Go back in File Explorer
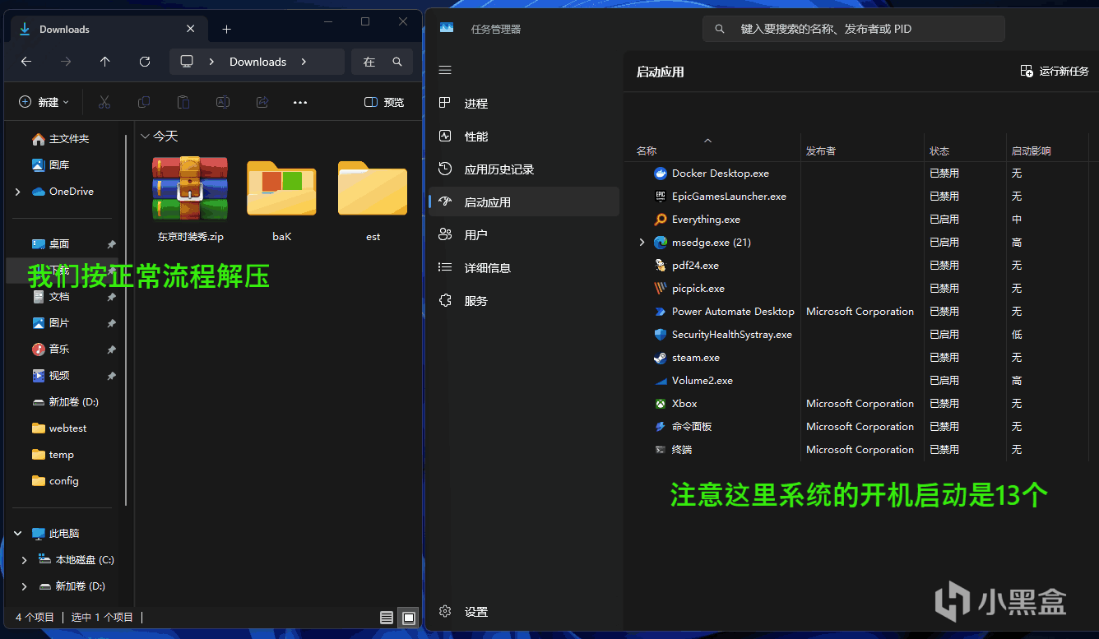This screenshot has width=1099, height=639. tap(26, 62)
